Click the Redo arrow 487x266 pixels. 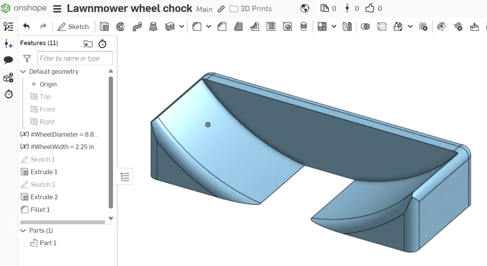click(x=43, y=27)
